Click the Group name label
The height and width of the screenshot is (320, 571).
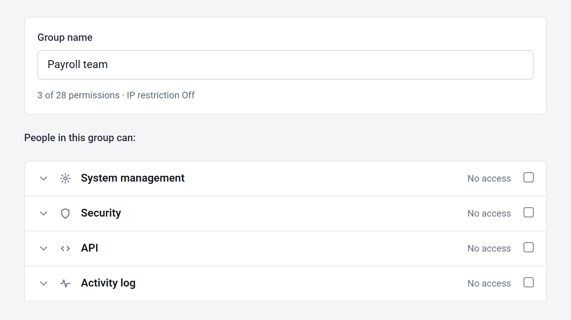click(65, 37)
